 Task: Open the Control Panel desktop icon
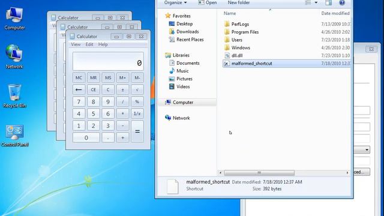point(14,136)
